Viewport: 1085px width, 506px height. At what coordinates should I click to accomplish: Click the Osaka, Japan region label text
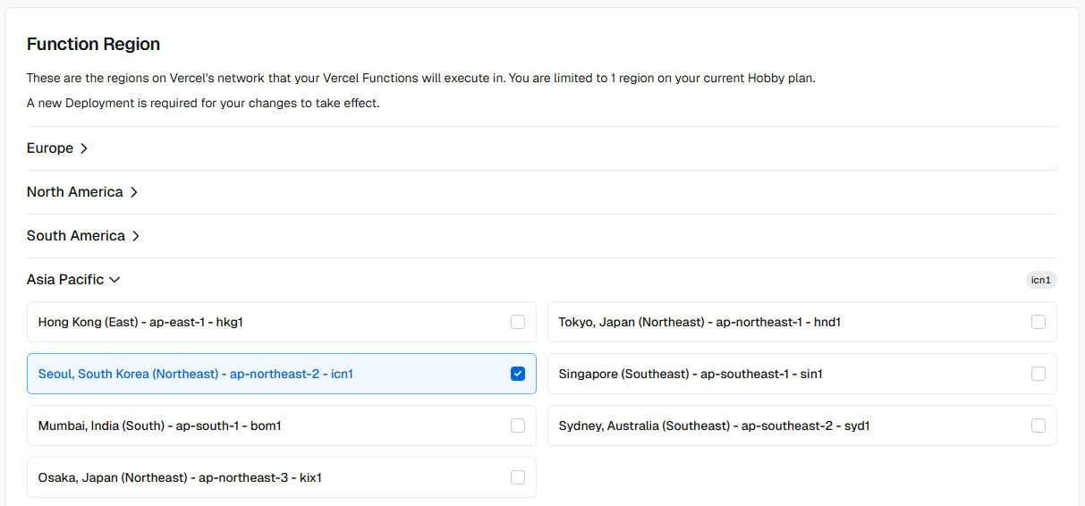[179, 477]
